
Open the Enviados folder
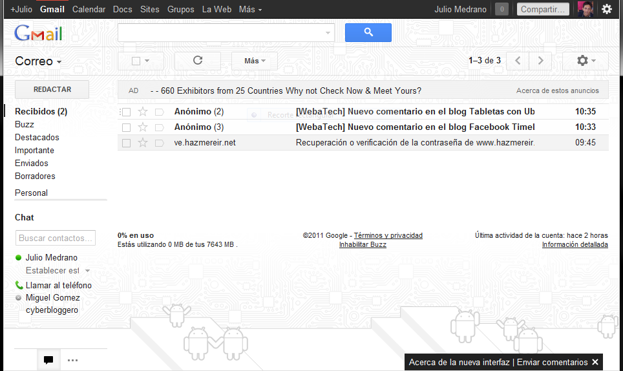pyautogui.click(x=32, y=164)
